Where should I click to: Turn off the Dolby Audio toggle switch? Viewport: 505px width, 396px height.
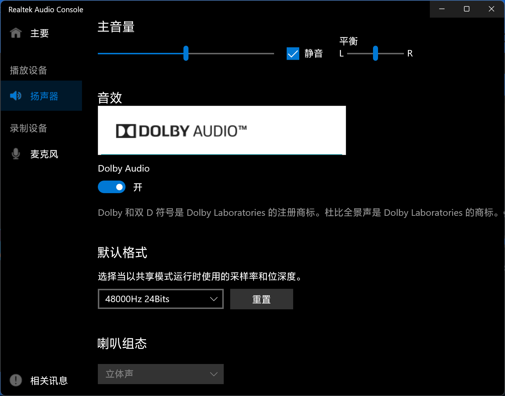point(112,187)
